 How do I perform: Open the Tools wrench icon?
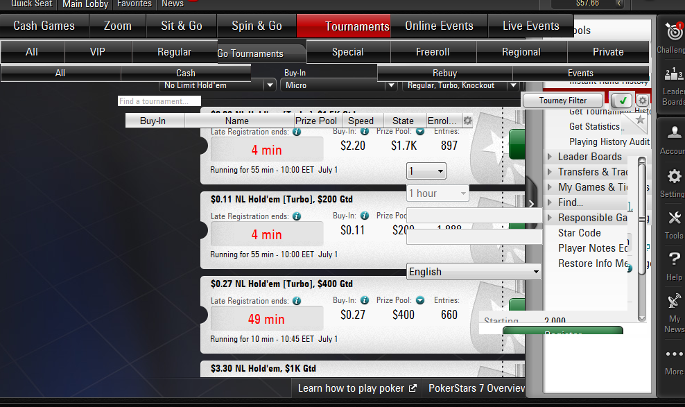(674, 218)
